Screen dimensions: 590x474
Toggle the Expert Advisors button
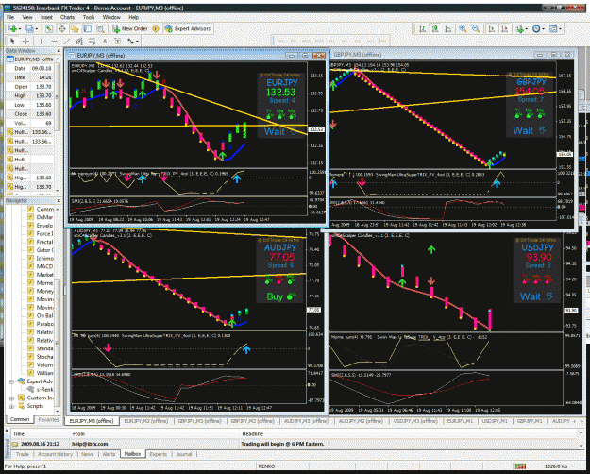click(188, 28)
